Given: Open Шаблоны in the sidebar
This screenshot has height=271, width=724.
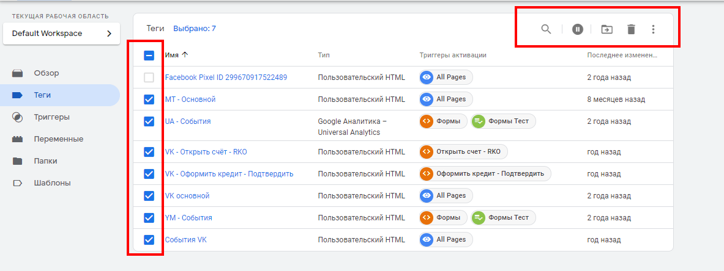Looking at the screenshot, I should click(x=52, y=183).
